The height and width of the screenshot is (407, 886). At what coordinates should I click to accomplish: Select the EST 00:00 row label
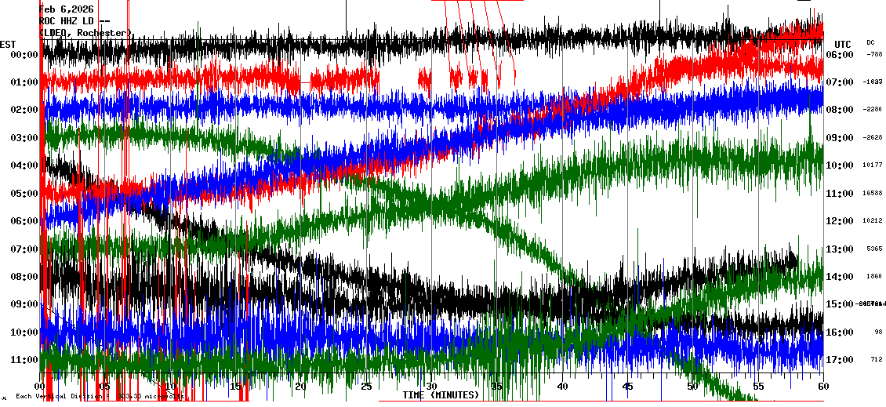pyautogui.click(x=24, y=54)
